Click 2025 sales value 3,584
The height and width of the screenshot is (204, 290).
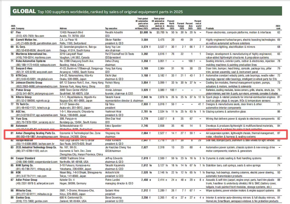145,40
